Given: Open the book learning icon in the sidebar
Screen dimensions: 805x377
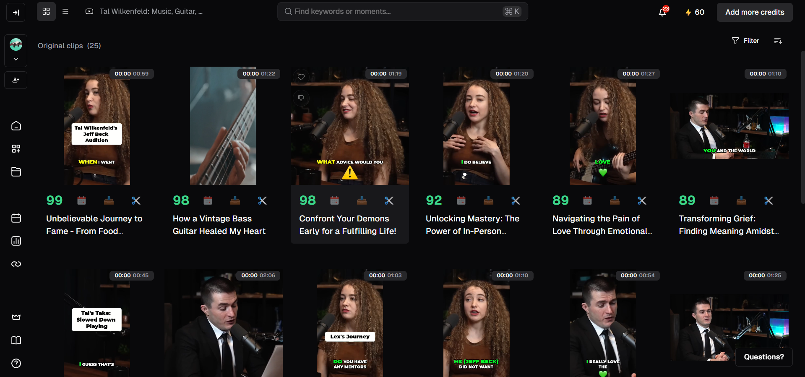Looking at the screenshot, I should click(16, 340).
